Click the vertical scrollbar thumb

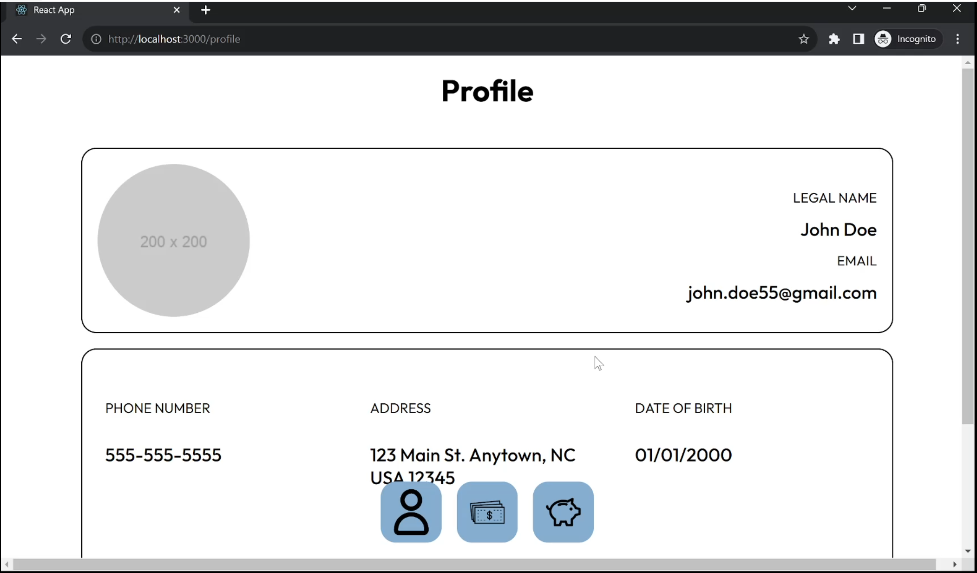pos(967,246)
